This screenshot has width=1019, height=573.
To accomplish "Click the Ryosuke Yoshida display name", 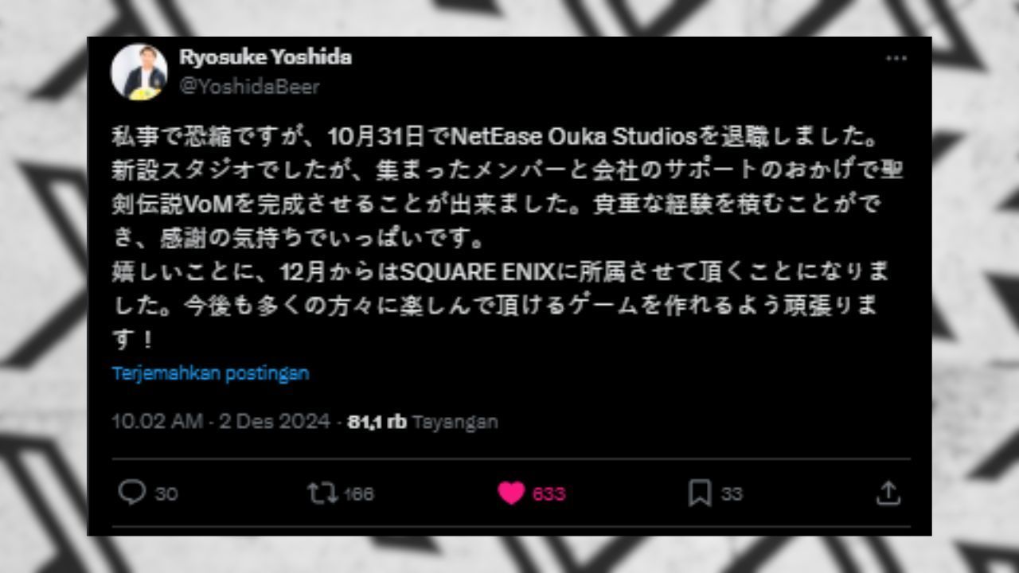I will pyautogui.click(x=265, y=57).
